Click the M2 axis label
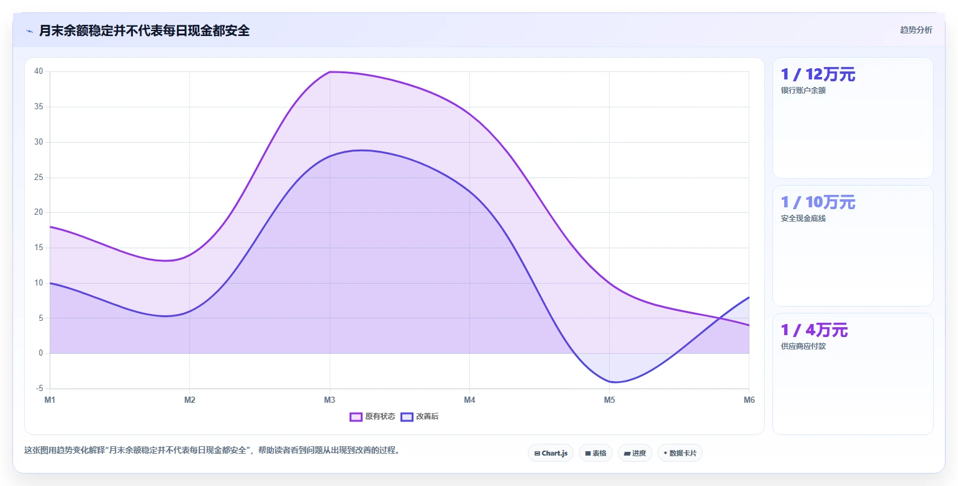Viewport: 958px width, 486px height. coord(190,400)
